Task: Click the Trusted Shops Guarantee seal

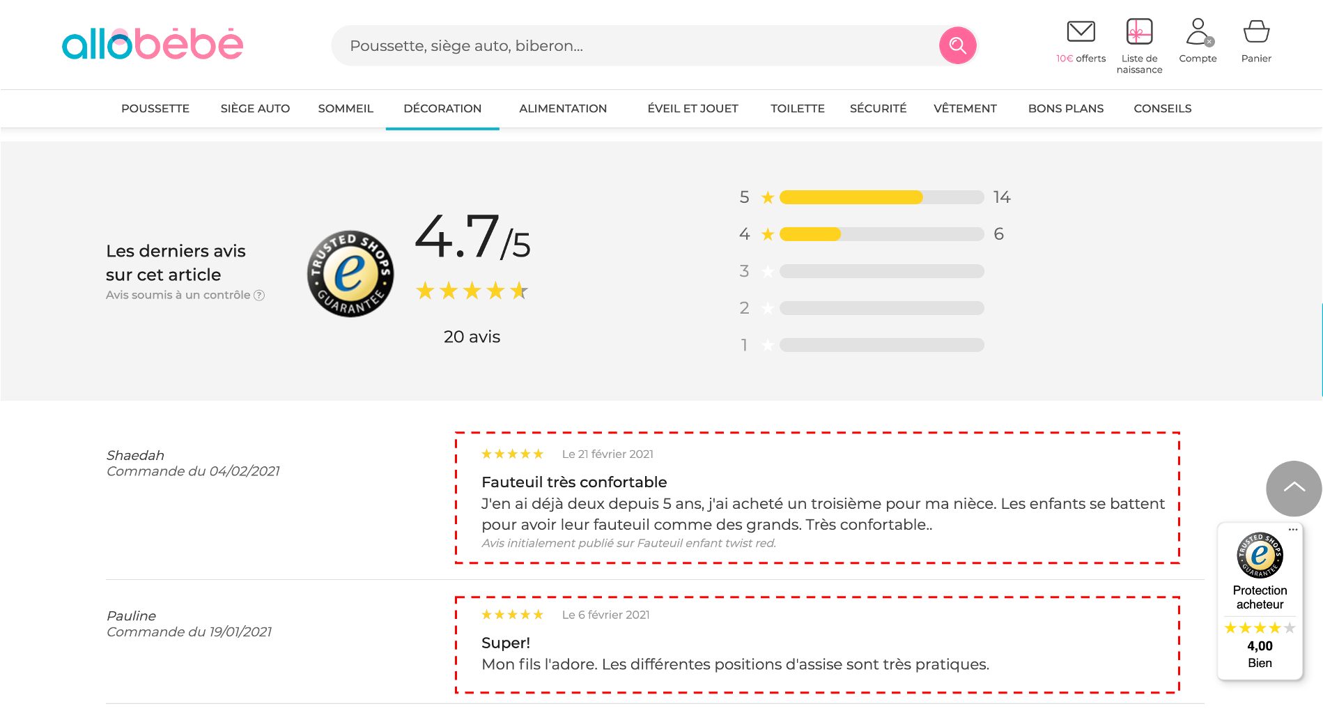Action: coord(350,274)
